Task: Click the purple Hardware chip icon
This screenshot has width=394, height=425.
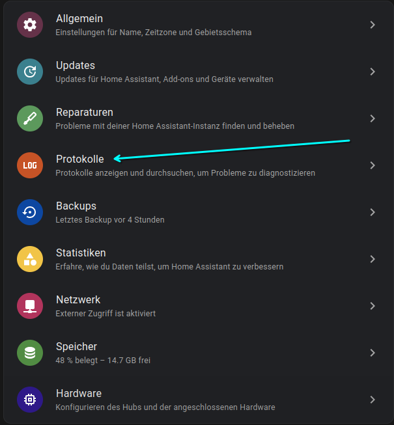Action: 30,400
